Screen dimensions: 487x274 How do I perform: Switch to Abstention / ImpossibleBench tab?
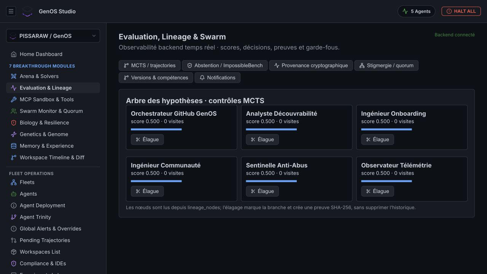(224, 65)
